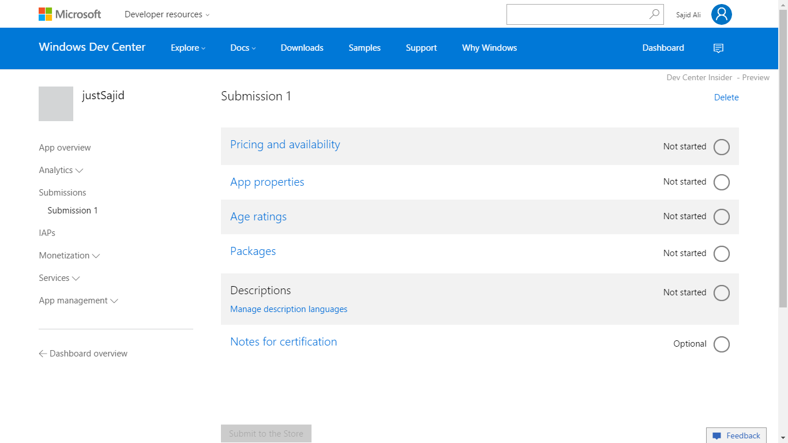Click the Microsoft logo

coord(70,14)
